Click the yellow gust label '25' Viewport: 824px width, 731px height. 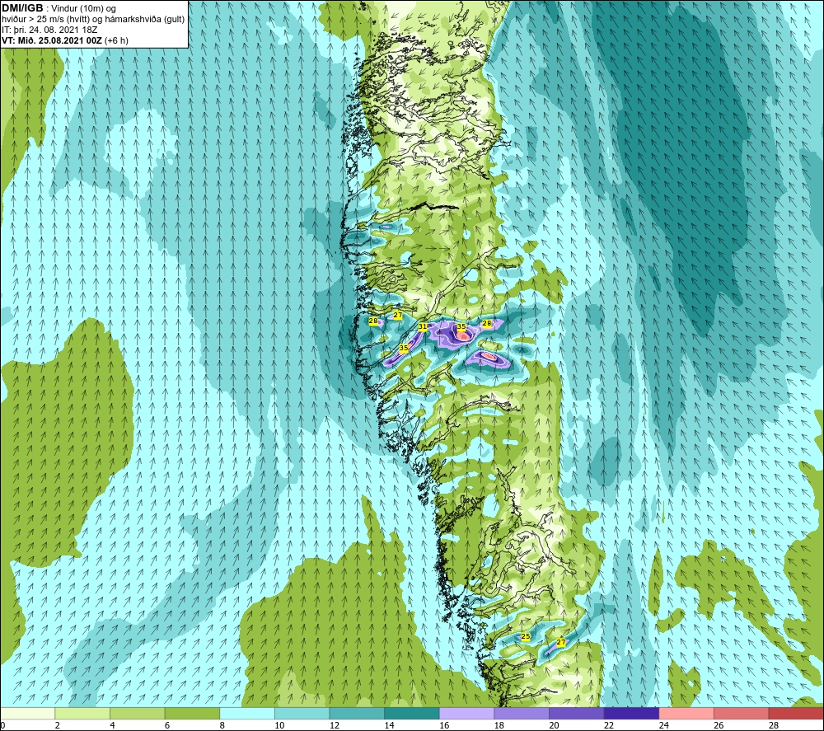click(x=526, y=636)
